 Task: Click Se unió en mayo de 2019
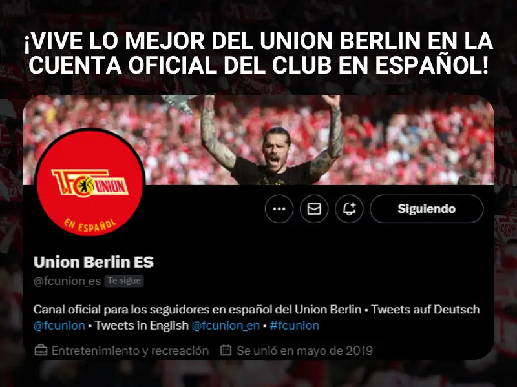pyautogui.click(x=304, y=351)
